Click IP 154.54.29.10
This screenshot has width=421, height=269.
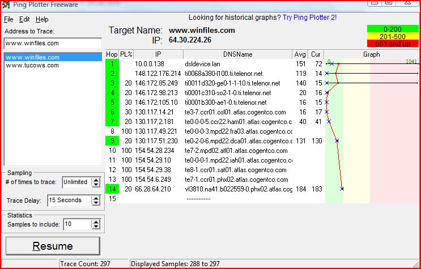[153, 160]
